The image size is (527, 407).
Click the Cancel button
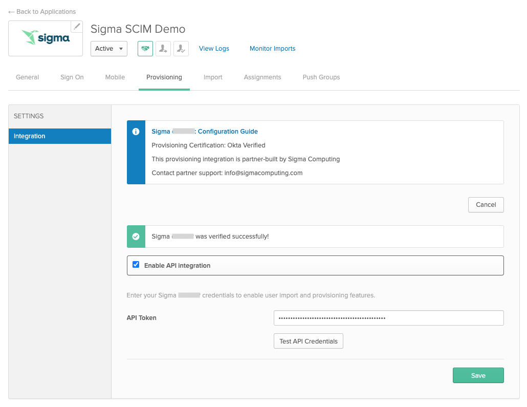pos(486,205)
